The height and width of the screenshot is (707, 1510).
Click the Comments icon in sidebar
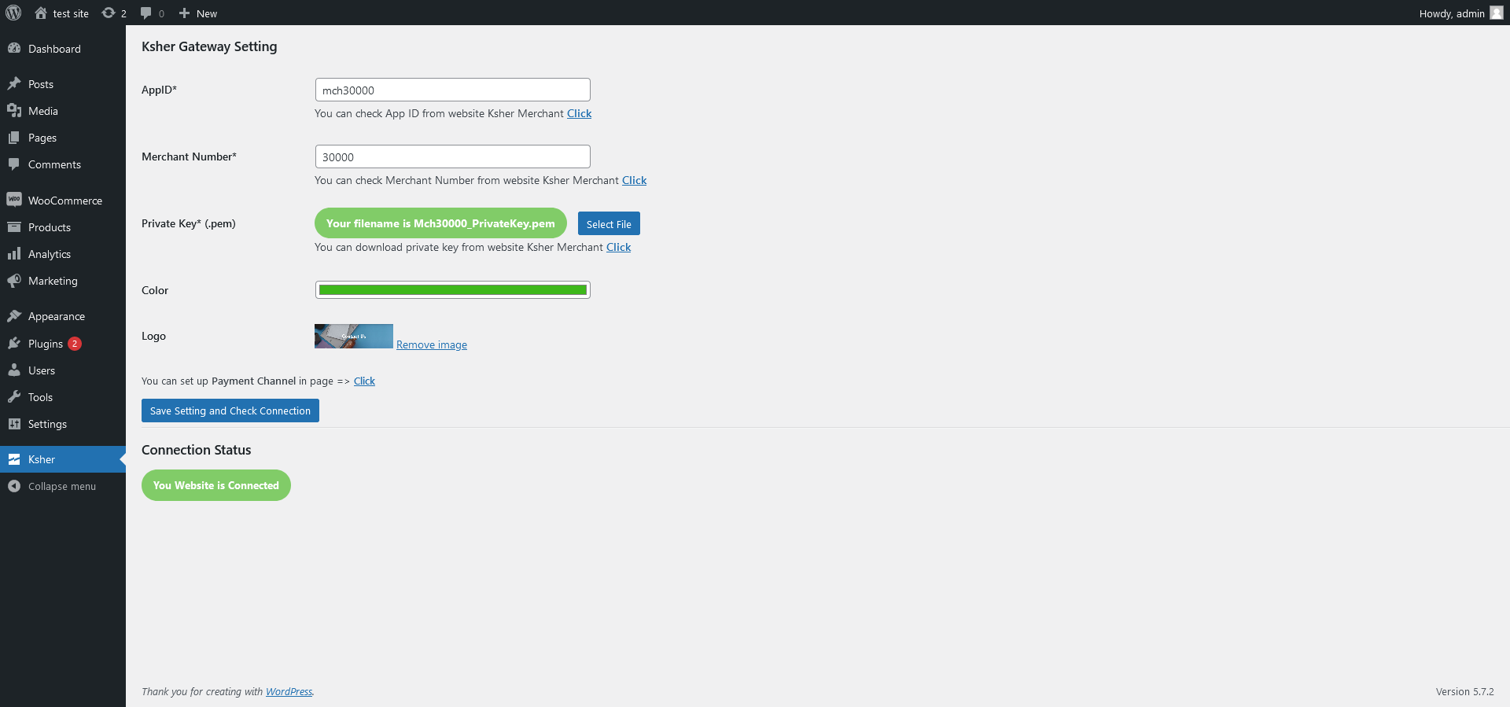(14, 164)
